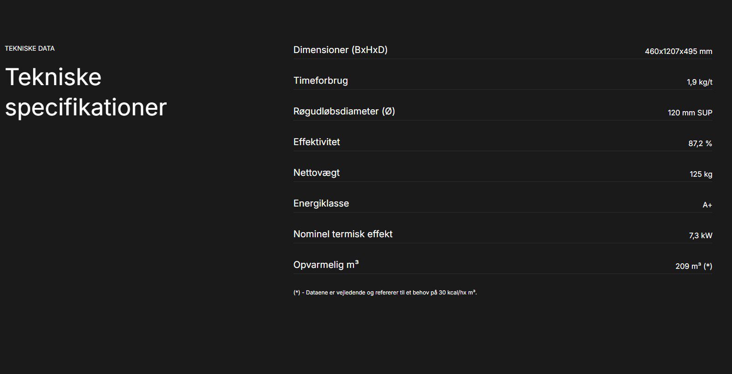
Task: Click the A+ energy class value
Action: click(x=707, y=205)
